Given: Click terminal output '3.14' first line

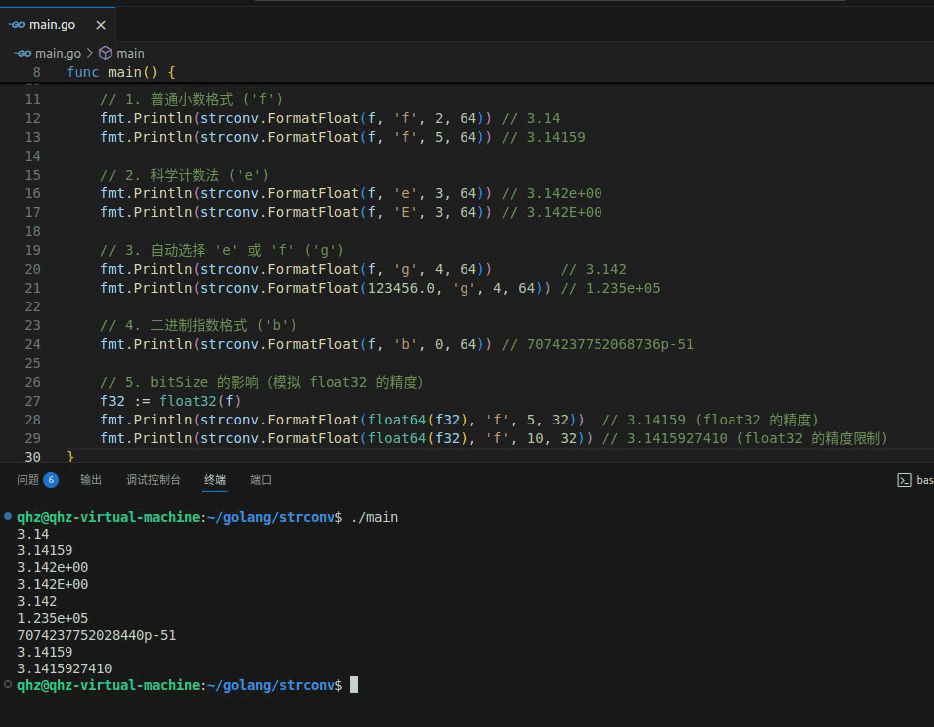Looking at the screenshot, I should [x=33, y=534].
